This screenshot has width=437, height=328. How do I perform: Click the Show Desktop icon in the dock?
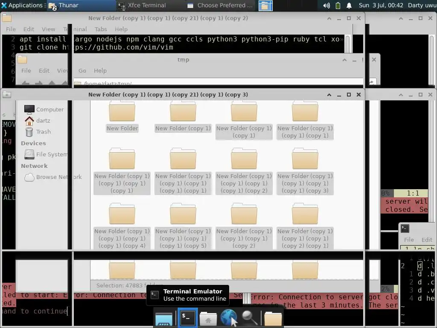coord(164,319)
